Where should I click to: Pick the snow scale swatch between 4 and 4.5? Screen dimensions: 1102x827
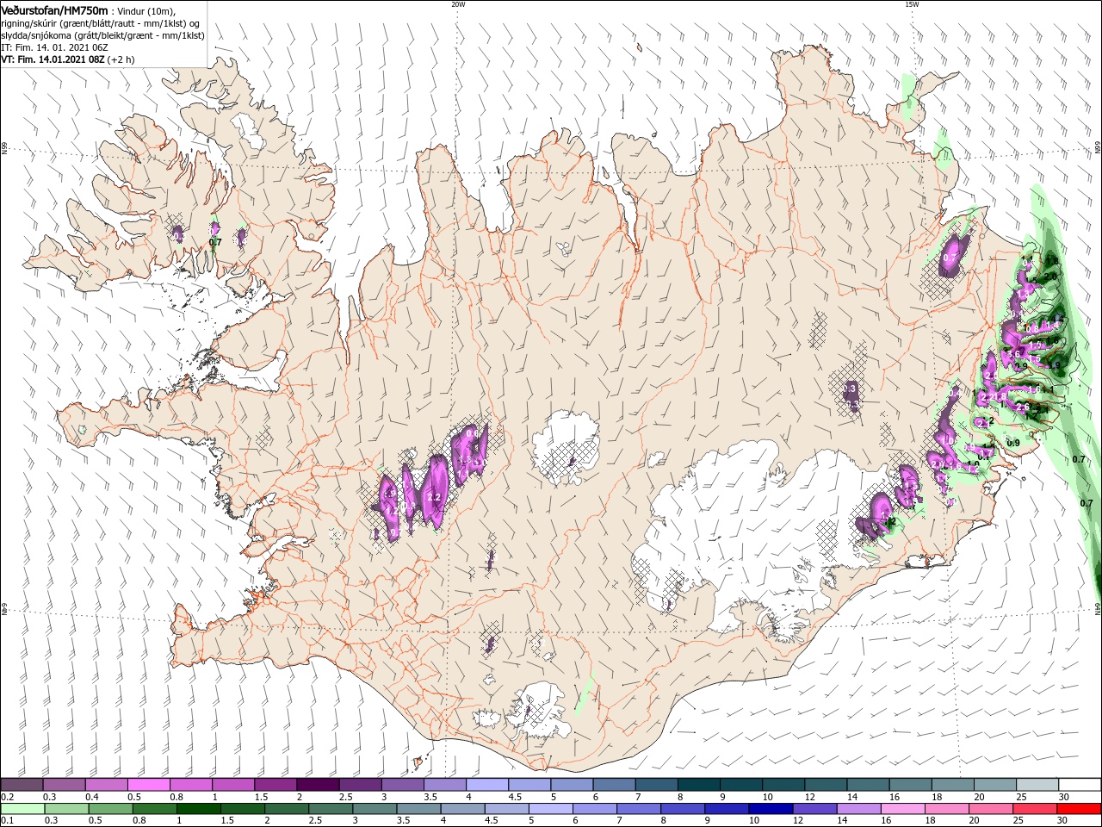point(487,785)
